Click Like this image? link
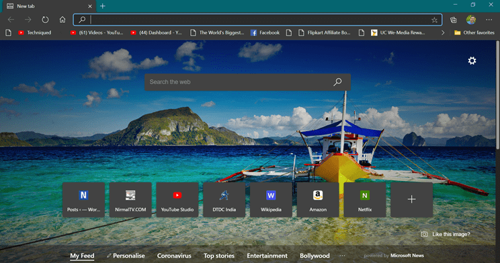Screen dimensions: 500x263 pos(446,234)
